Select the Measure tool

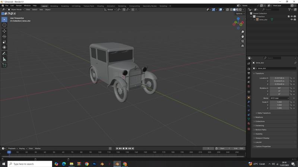tap(4, 59)
